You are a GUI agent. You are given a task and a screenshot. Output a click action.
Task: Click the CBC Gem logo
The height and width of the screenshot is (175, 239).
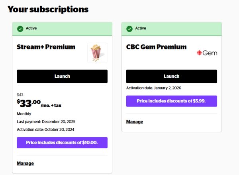[207, 53]
